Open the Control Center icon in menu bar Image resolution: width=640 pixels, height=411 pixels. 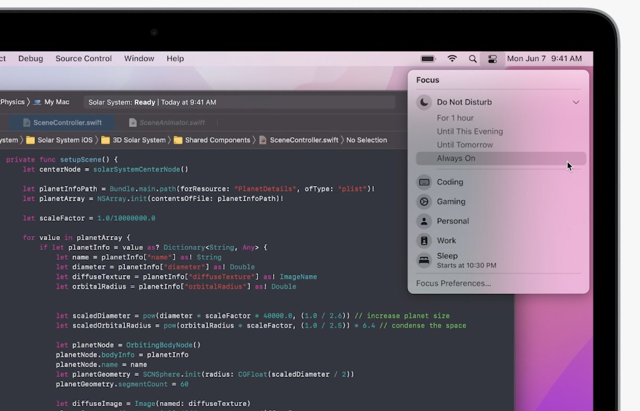point(492,59)
